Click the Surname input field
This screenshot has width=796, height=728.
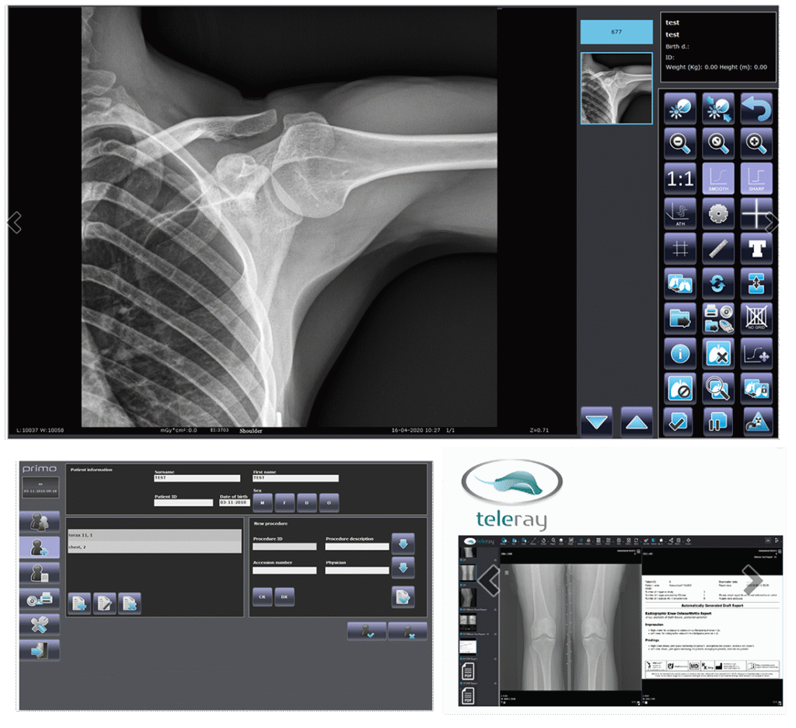197,478
